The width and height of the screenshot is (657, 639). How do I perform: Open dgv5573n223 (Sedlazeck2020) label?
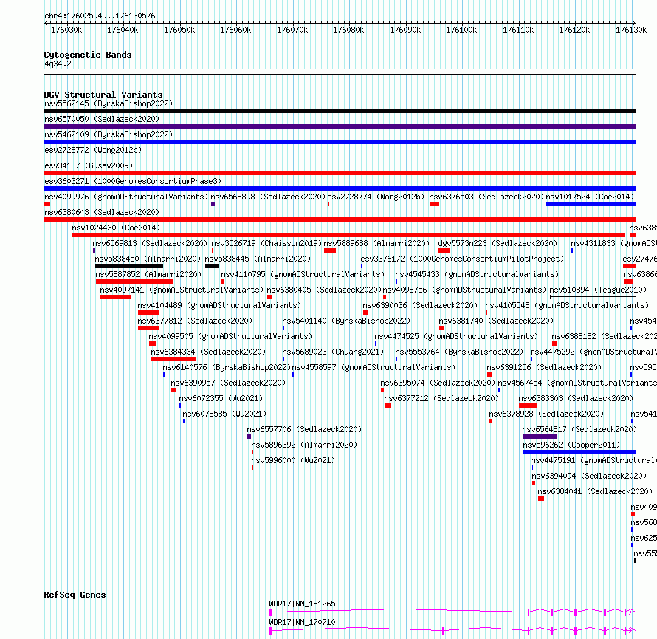pyautogui.click(x=498, y=243)
